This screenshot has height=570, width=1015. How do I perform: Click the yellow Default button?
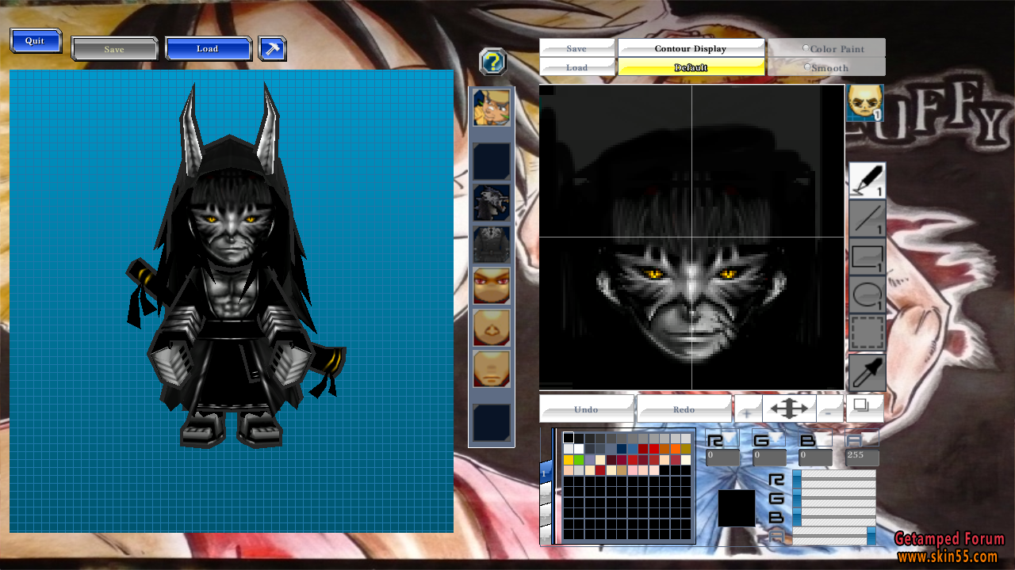point(691,67)
